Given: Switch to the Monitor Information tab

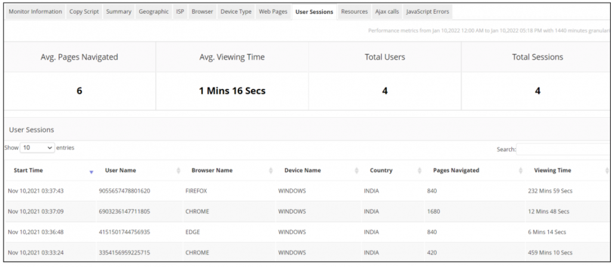Looking at the screenshot, I should point(35,12).
